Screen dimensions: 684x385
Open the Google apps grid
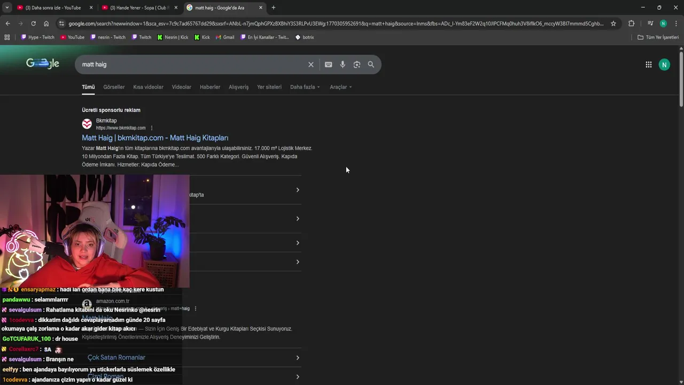(648, 65)
